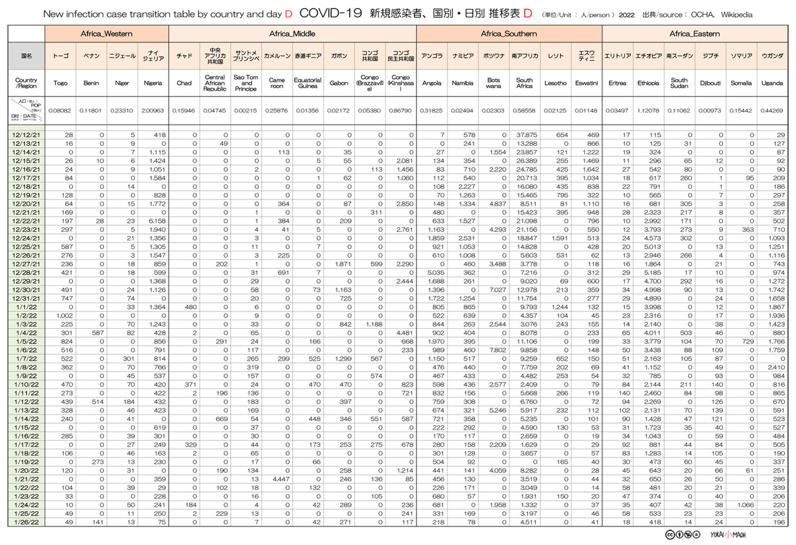Click the CC non-commercial (NC) icon

click(x=687, y=534)
